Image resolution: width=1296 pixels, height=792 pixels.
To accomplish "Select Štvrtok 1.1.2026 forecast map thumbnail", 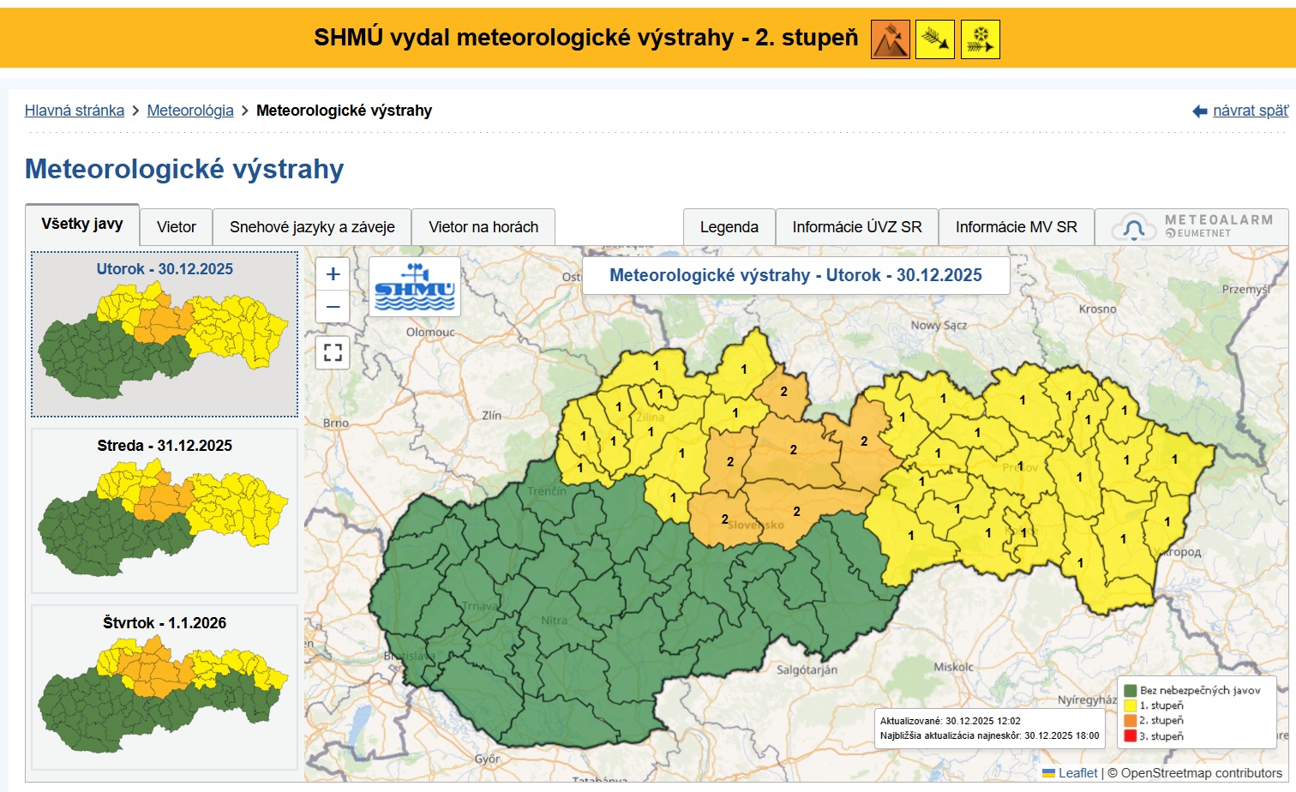I will point(165,687).
